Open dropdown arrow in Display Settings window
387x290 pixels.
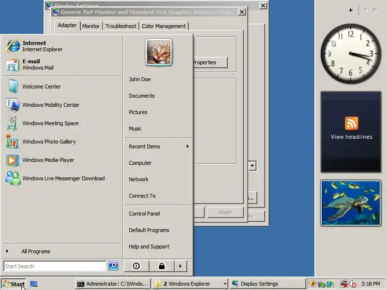252,166
